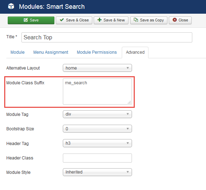Select the Header Tag h3 dropdown
The image size is (206, 190).
point(97,143)
